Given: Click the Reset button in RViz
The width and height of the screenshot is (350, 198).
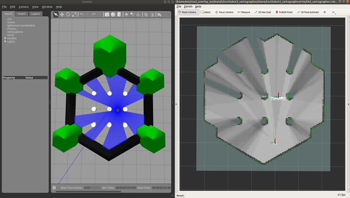Looking at the screenshot, I should [180, 195].
